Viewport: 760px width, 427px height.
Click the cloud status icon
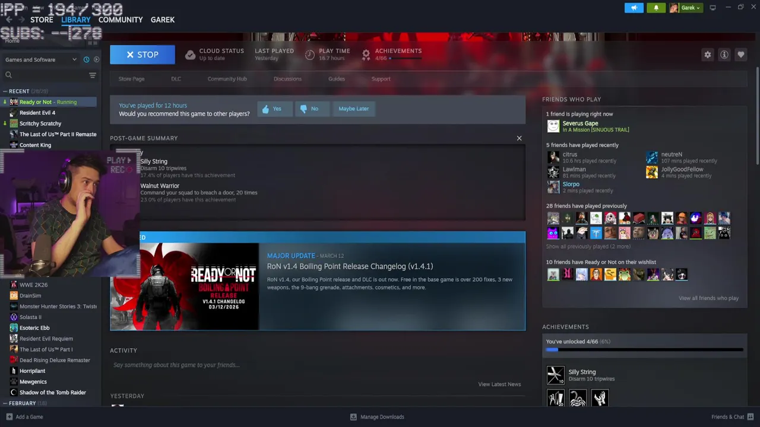coord(190,55)
